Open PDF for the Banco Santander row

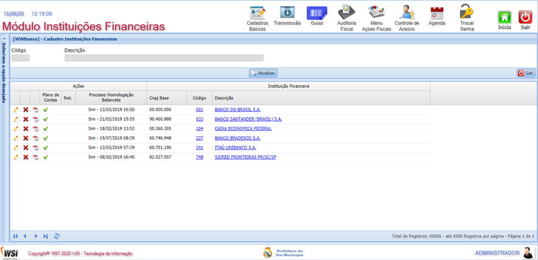(36, 119)
